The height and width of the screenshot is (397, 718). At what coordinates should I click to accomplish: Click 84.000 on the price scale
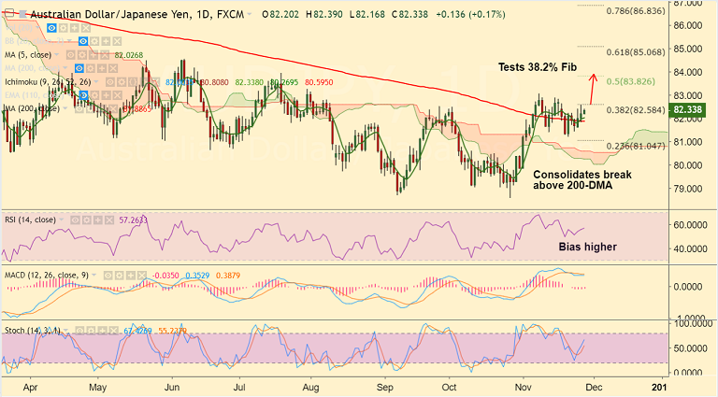688,72
